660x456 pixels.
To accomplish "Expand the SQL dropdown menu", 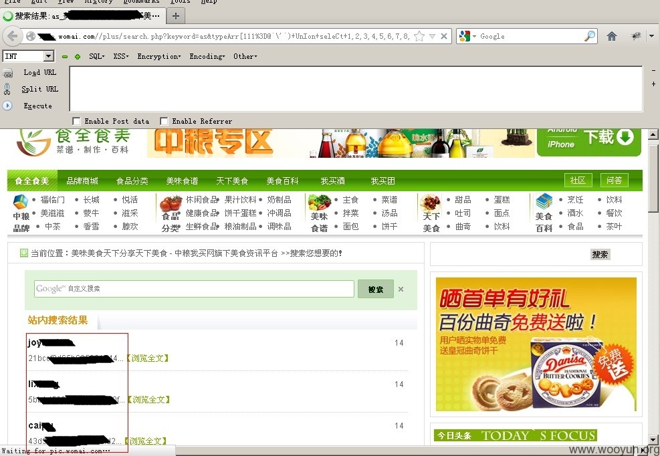I will pos(97,56).
